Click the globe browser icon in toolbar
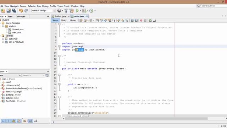227x128 pixels. pyautogui.click(x=59, y=10)
